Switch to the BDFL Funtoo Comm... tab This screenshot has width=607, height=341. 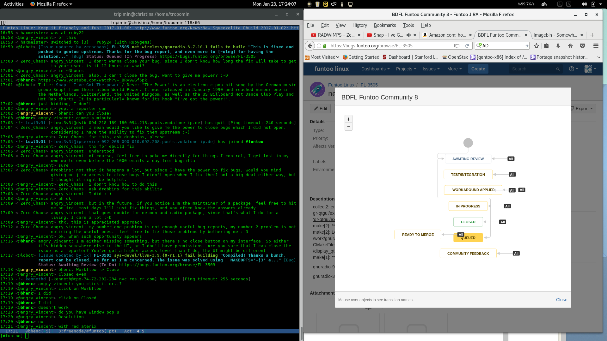point(500,35)
